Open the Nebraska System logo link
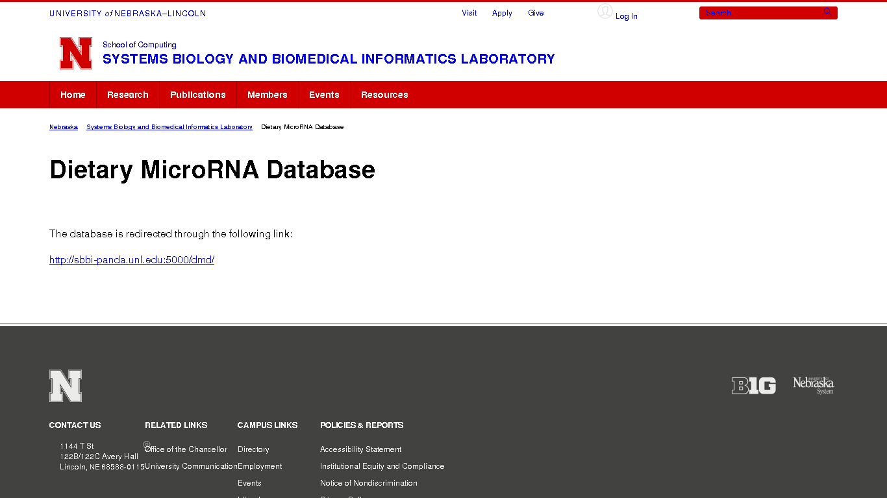Viewport: 887px width, 498px height. click(x=814, y=385)
